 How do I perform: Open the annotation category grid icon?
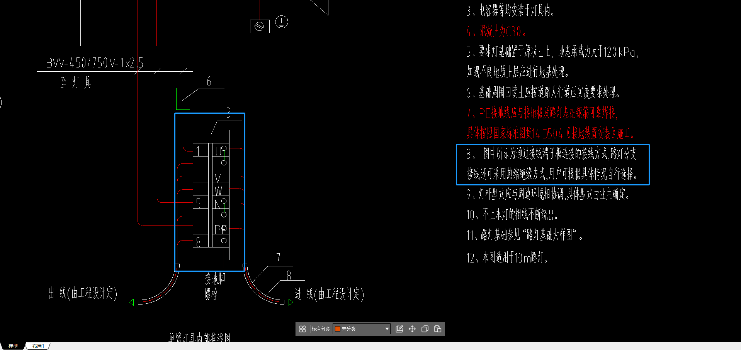click(x=303, y=329)
